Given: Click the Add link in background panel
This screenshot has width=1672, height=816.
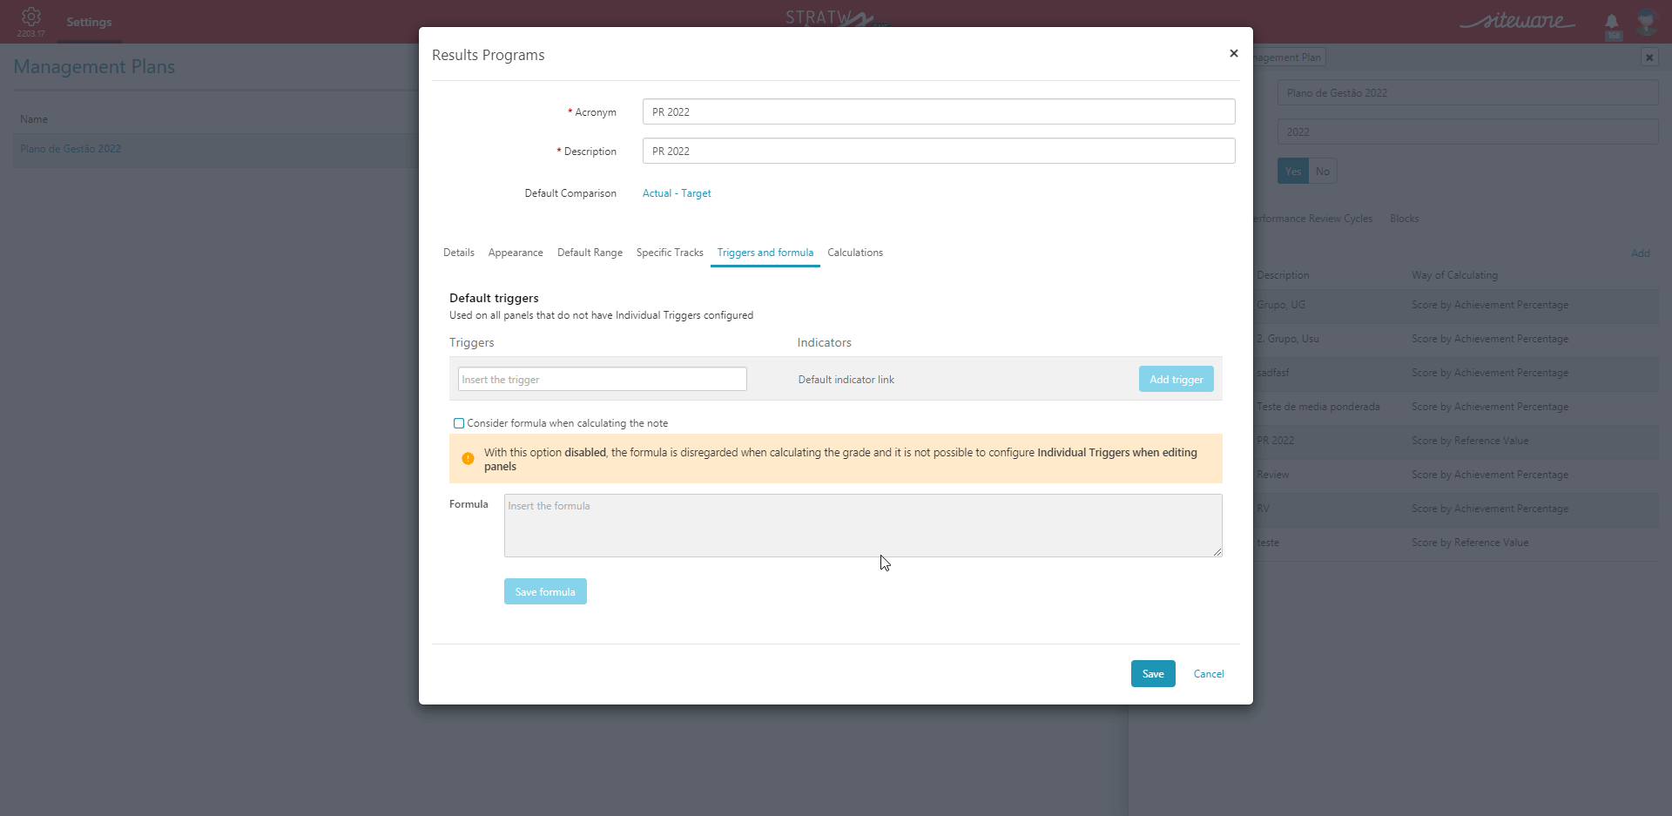Looking at the screenshot, I should (1641, 253).
